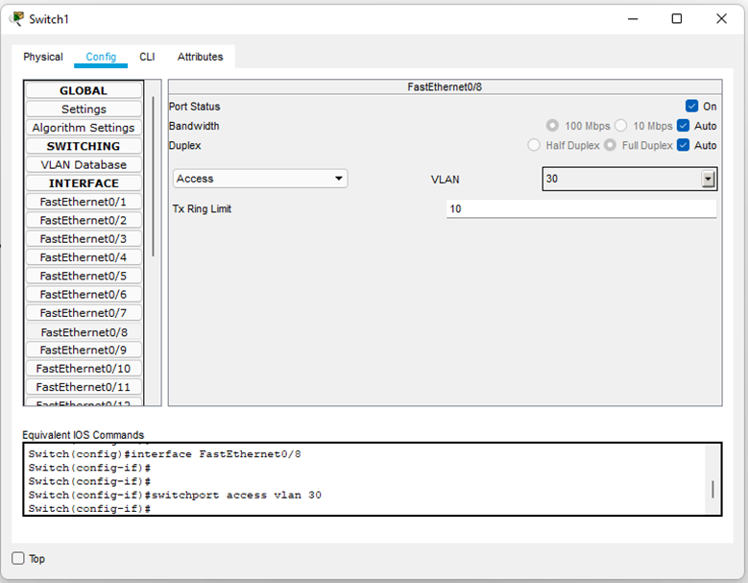Select interface FastEthernet0/7
The height and width of the screenshot is (583, 748).
click(x=84, y=313)
